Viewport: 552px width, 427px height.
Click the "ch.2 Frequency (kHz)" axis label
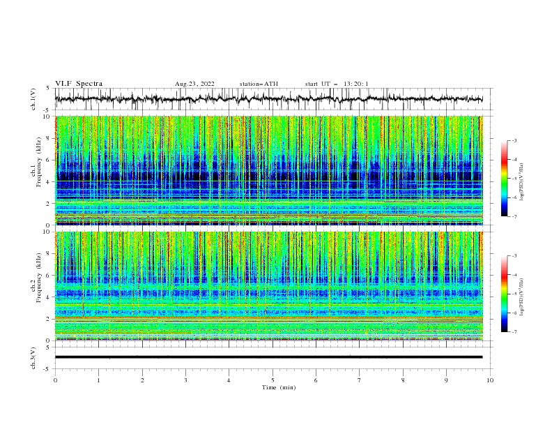pyautogui.click(x=36, y=277)
